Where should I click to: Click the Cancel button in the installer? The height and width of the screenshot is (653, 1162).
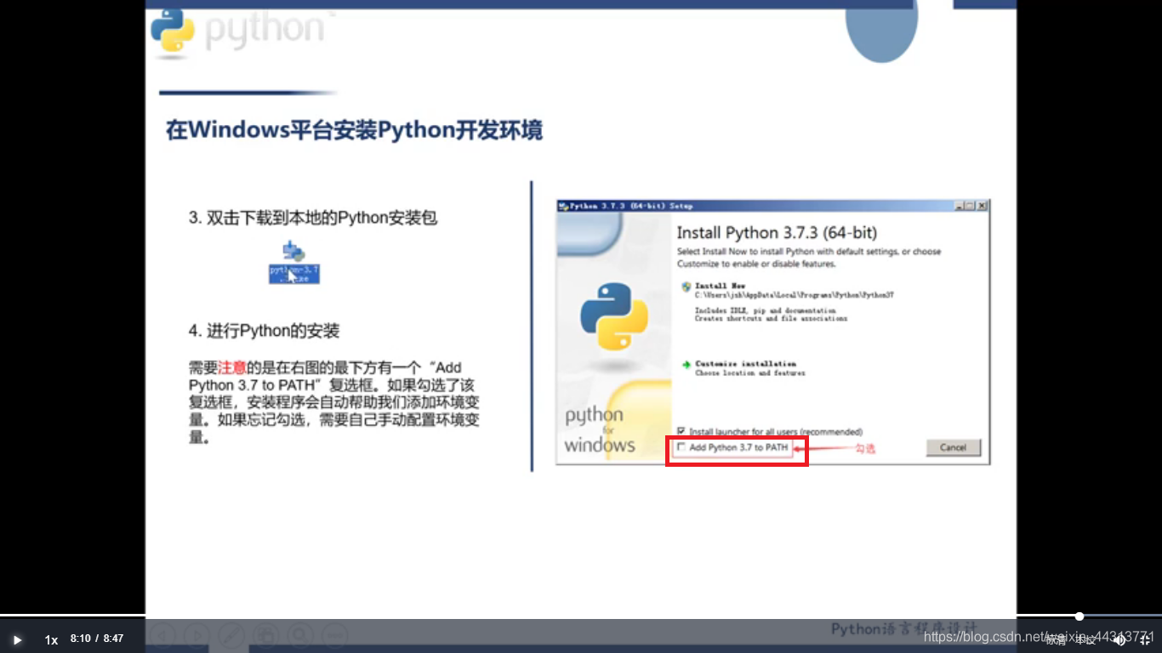[x=953, y=447]
